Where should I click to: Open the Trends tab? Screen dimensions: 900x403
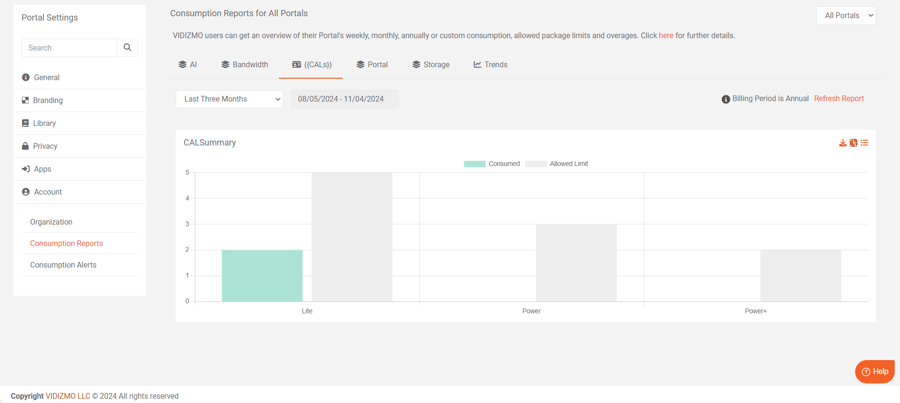(x=490, y=65)
